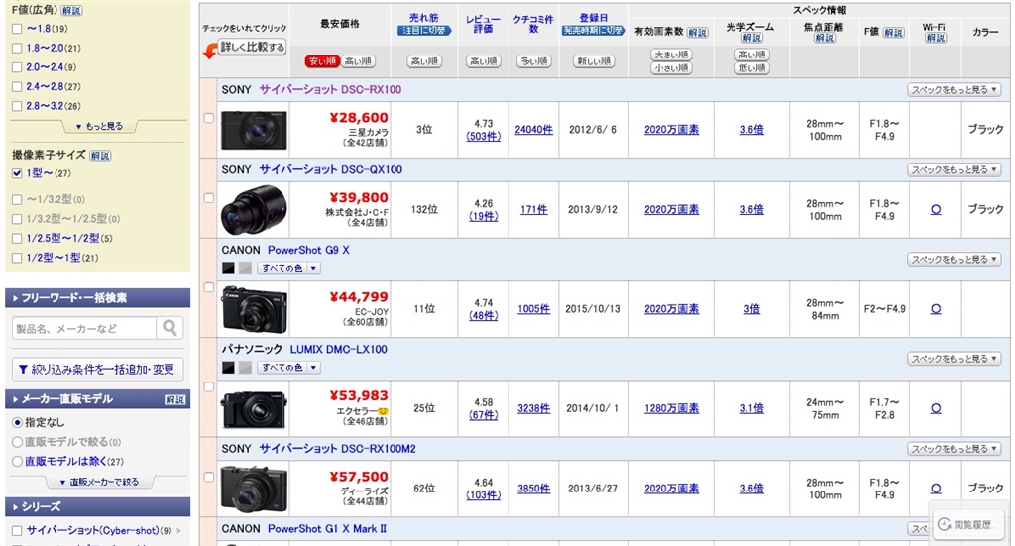Screen dimensions: 1015x546
Task: Click the search magnifier icon
Action: (x=169, y=328)
